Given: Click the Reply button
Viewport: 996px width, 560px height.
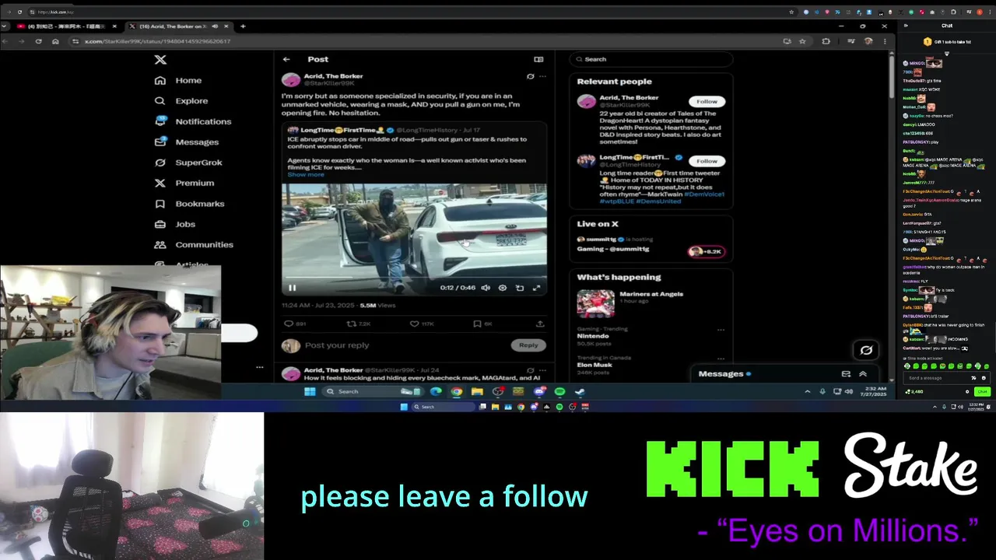Looking at the screenshot, I should 528,345.
